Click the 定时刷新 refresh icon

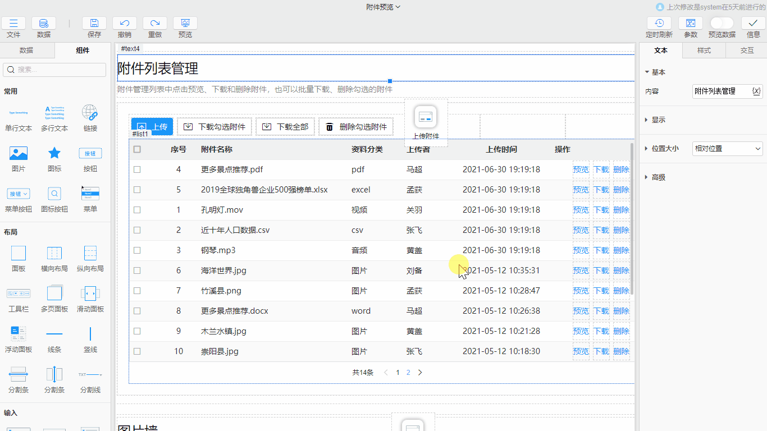(x=658, y=25)
